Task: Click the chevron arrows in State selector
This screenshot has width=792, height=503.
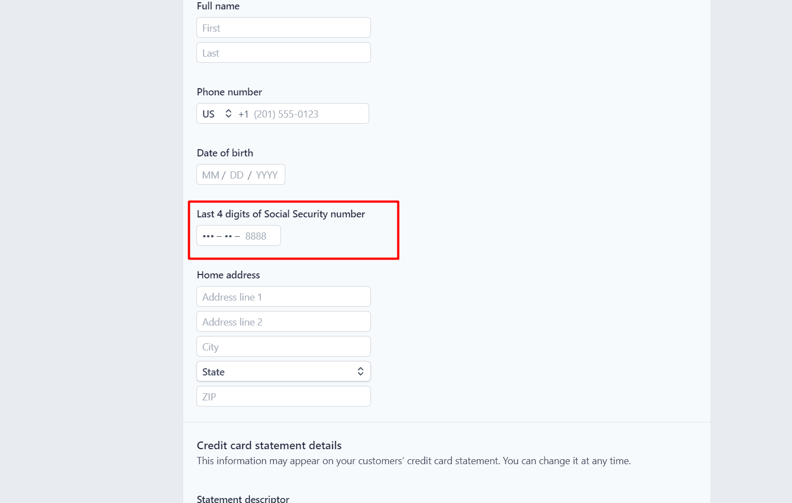Action: pyautogui.click(x=361, y=372)
